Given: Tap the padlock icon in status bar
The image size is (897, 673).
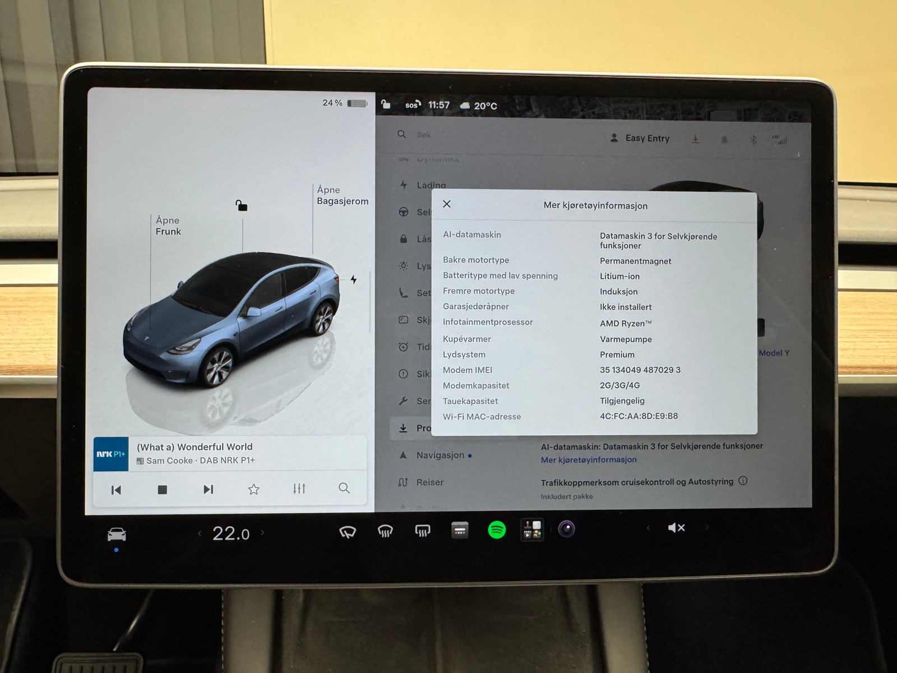Looking at the screenshot, I should pos(386,104).
